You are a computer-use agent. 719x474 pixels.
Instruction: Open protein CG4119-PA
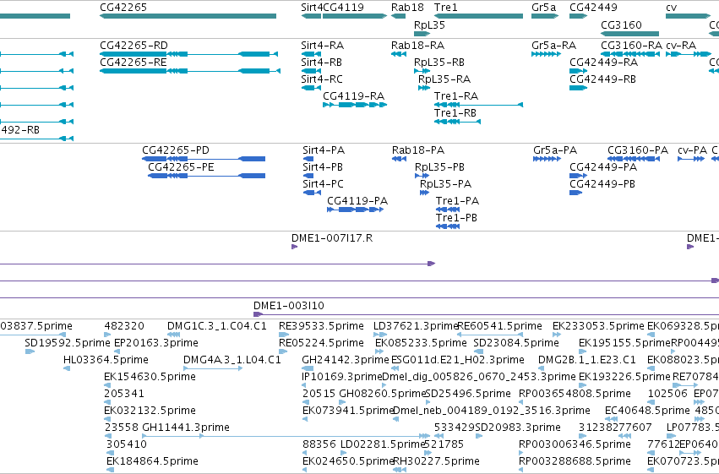tap(357, 201)
